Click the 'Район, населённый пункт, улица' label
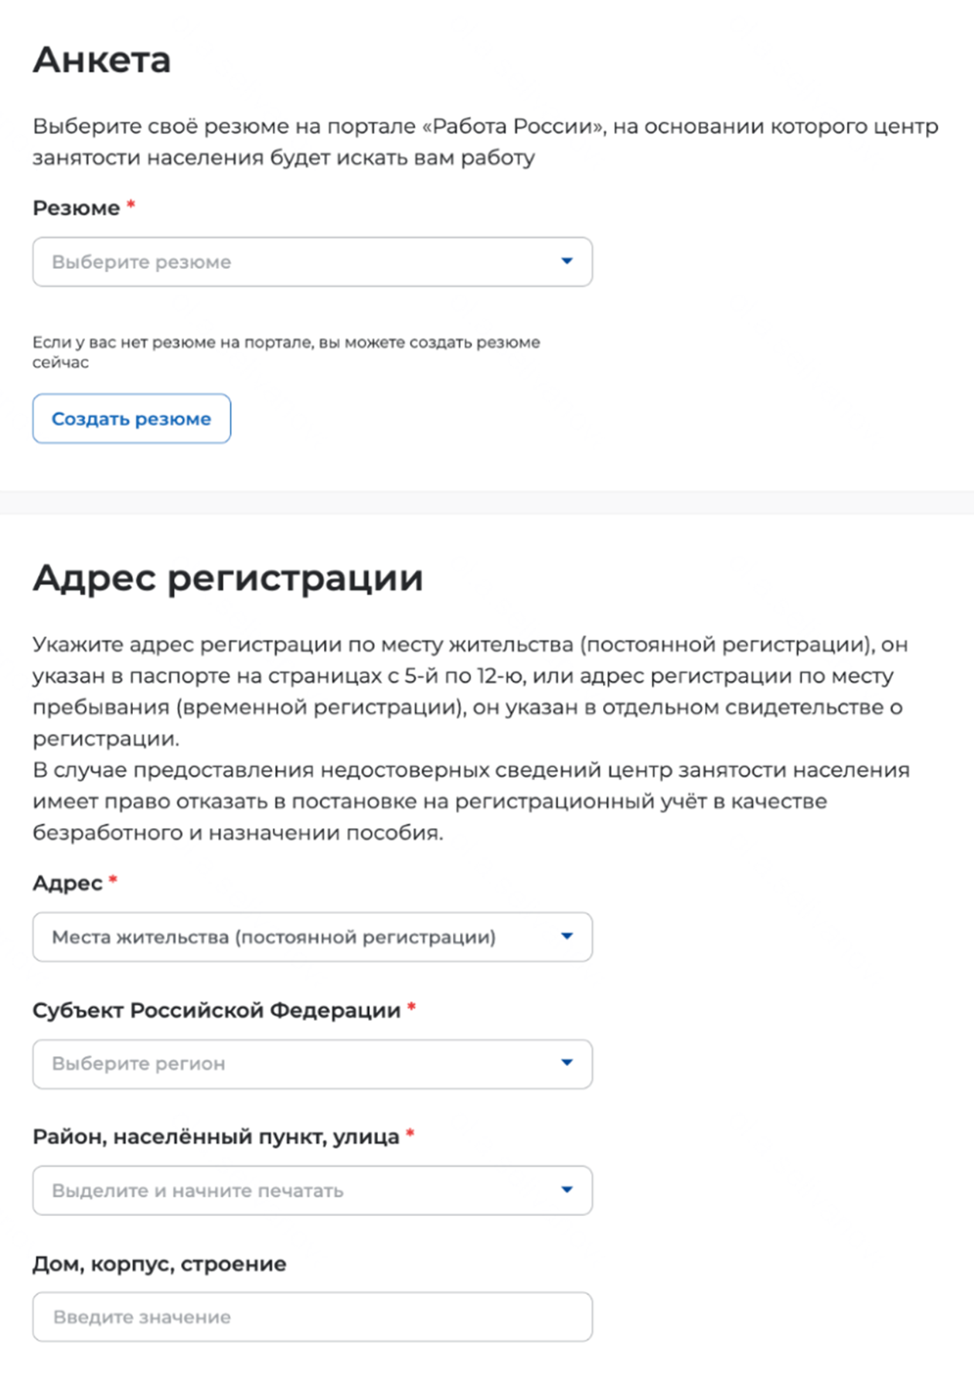The image size is (974, 1397). (216, 1136)
